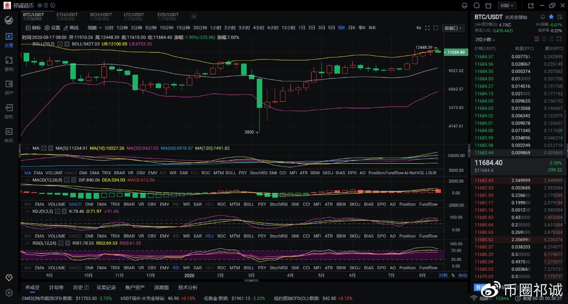Open the USD currency dropdown

point(507,6)
